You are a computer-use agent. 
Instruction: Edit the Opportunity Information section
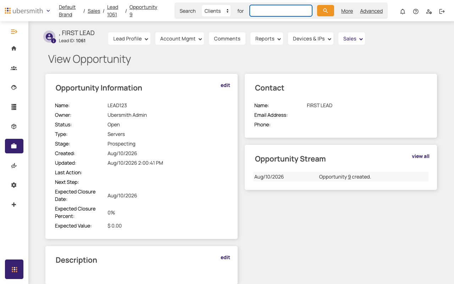click(225, 85)
